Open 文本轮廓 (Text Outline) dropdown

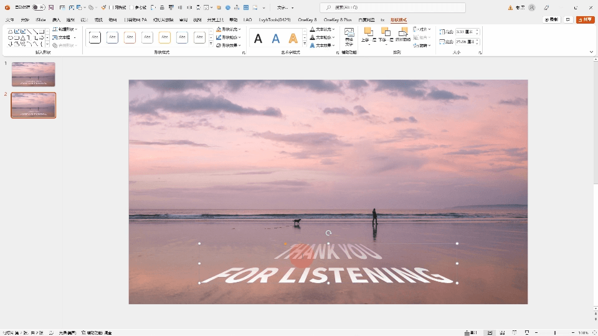[x=322, y=37]
